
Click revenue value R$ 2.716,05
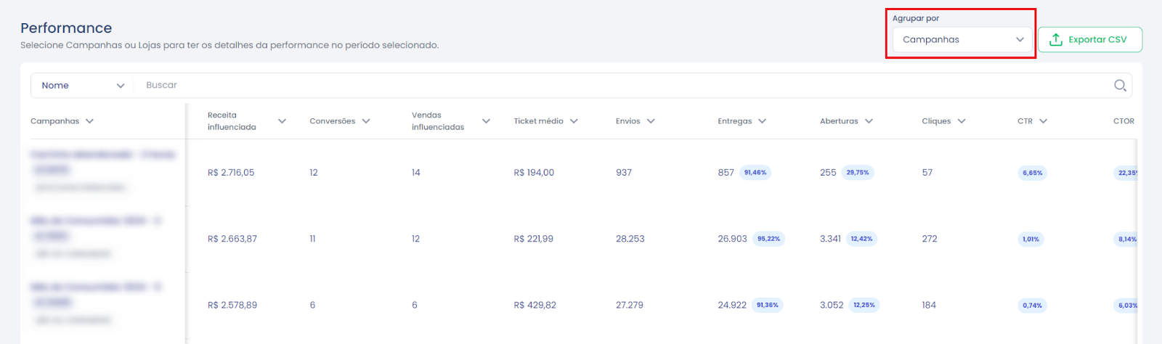pos(231,173)
